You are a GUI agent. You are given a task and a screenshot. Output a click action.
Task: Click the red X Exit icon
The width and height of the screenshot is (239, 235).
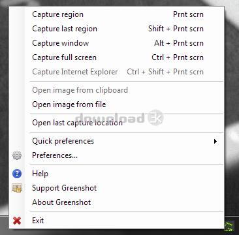coord(17,221)
